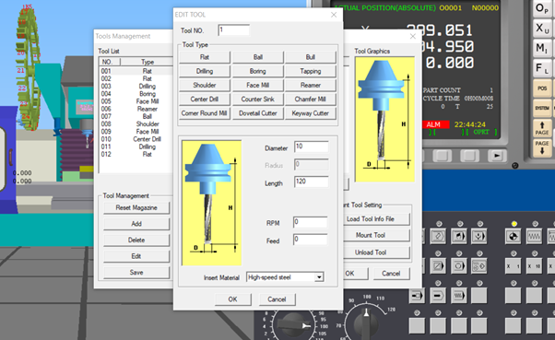Click Save in Tools Management
The height and width of the screenshot is (340, 555).
(136, 273)
